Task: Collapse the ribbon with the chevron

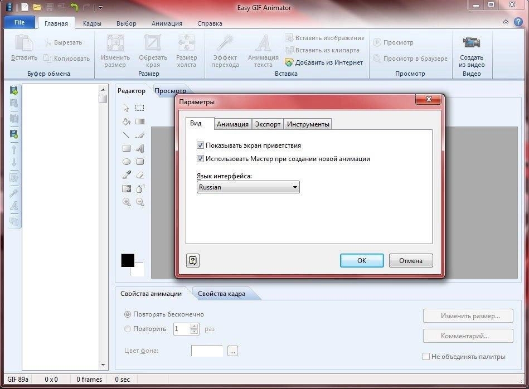Action: coord(506,22)
